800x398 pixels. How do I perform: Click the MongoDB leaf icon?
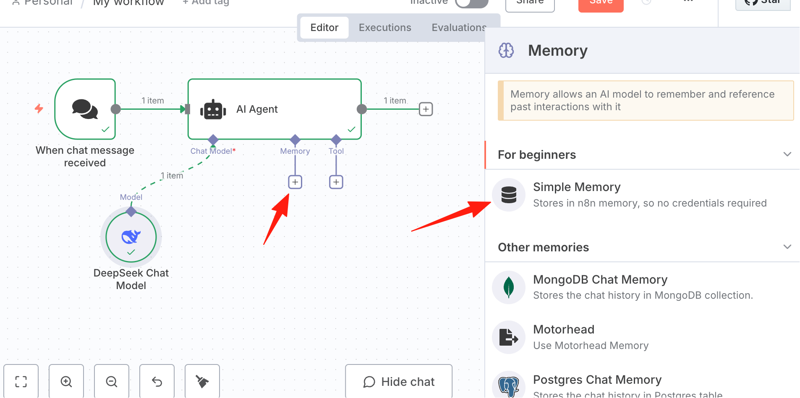pyautogui.click(x=509, y=287)
